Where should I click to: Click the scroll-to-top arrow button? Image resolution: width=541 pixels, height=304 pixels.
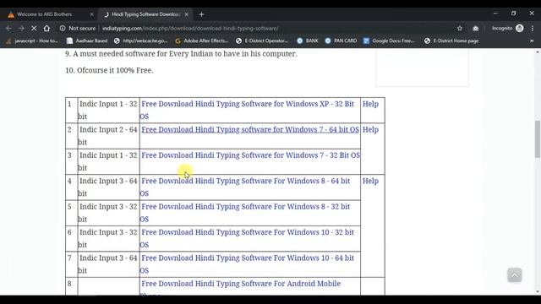(x=515, y=275)
